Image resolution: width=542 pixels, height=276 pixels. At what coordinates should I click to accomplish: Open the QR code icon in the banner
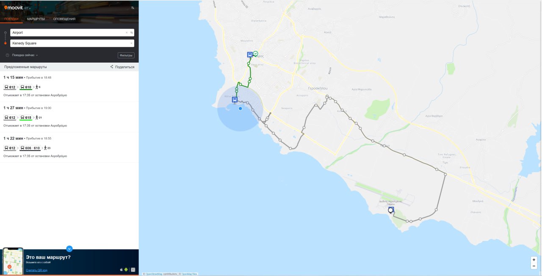[133, 270]
